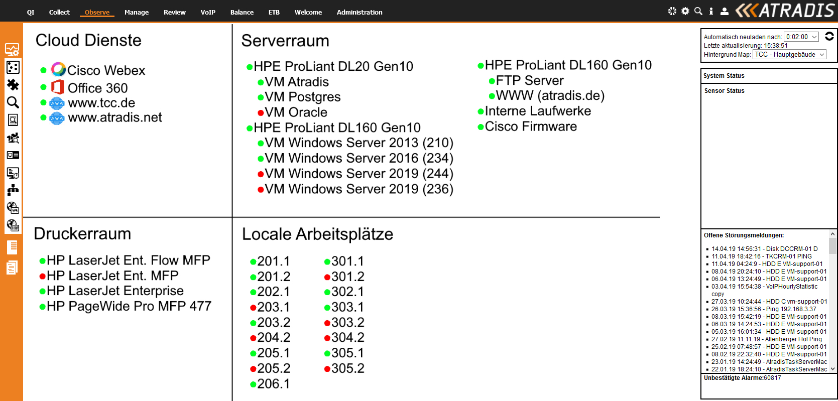Screen dimensions: 838x401
Task: Open the auto-reload interval dropdown 0:02:00
Action: 801,37
